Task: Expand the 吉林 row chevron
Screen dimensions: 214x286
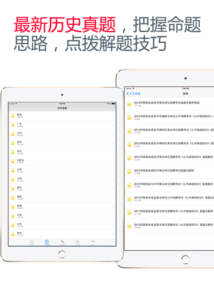Action: [x=113, y=143]
